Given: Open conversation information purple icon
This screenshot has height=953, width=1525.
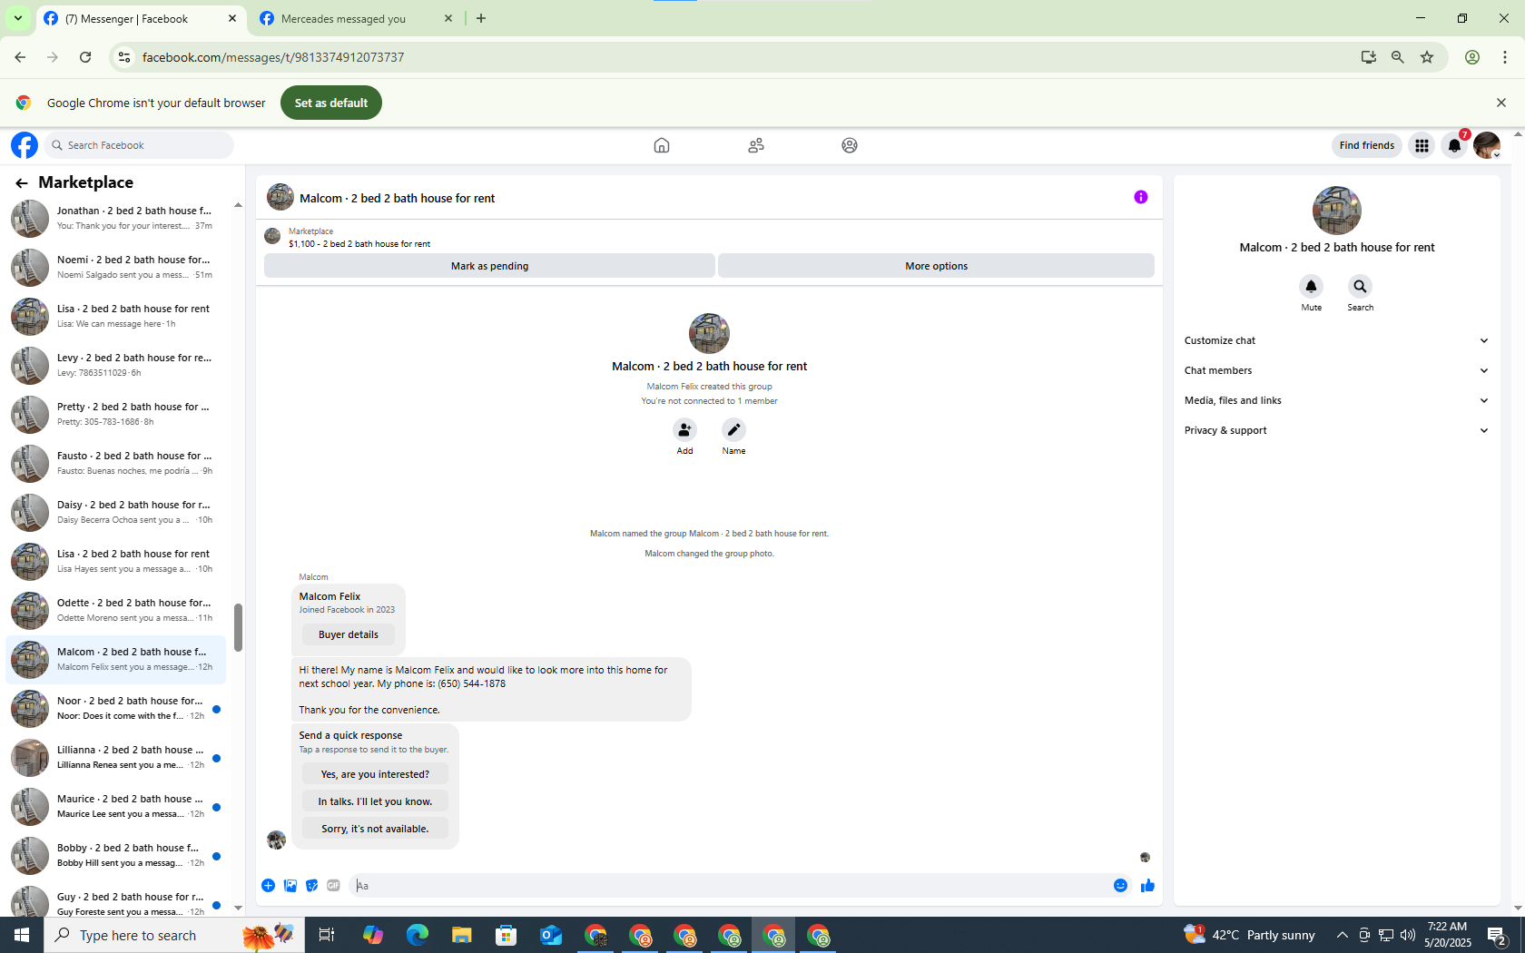Looking at the screenshot, I should pos(1141,197).
